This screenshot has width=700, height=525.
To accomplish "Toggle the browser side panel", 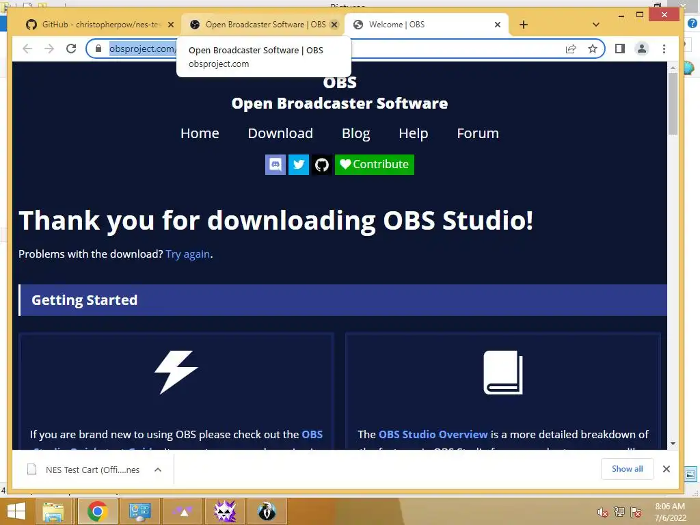I will pos(620,49).
